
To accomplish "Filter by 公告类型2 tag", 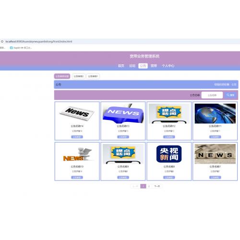I will [x=79, y=76].
